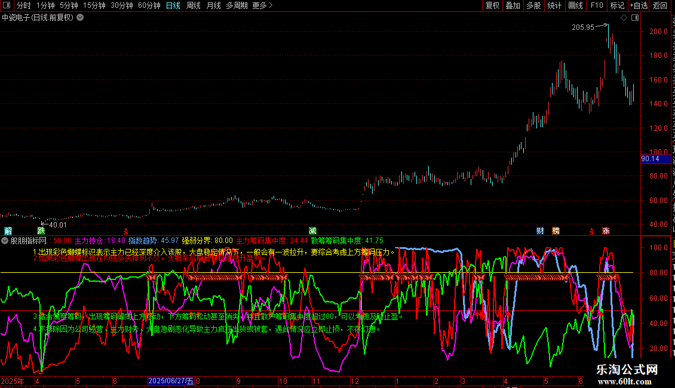Select the 15分钟 period tab
This screenshot has height=388, width=675.
coord(94,5)
